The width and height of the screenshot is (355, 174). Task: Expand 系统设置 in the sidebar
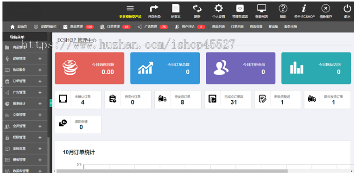40,148
